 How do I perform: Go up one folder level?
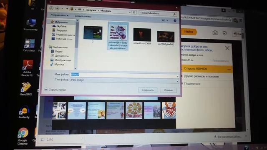pyautogui.click(x=67, y=9)
